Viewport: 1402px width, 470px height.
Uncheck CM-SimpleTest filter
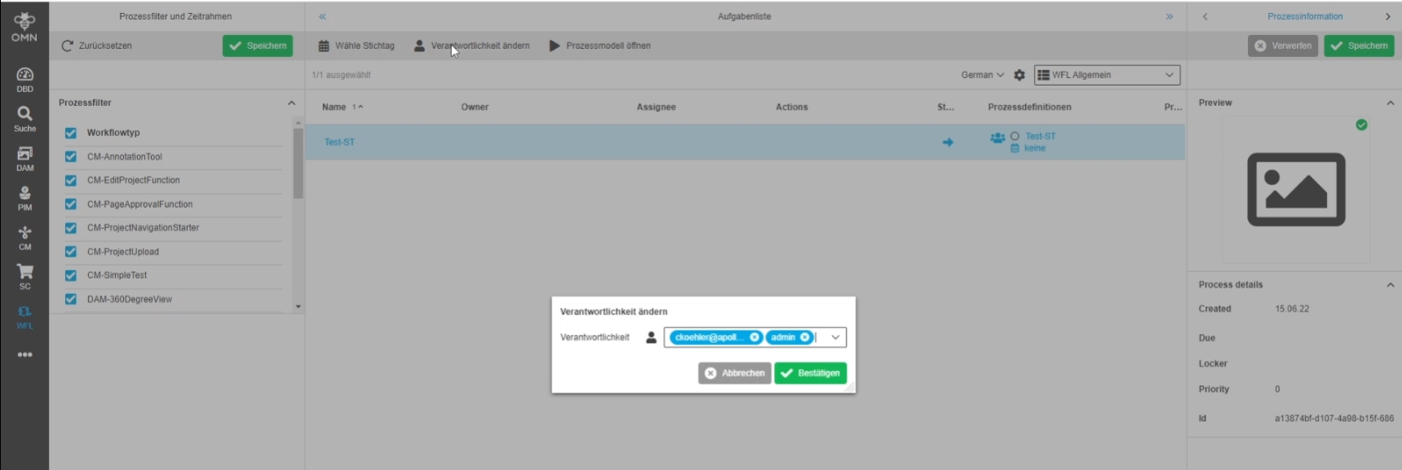point(71,275)
